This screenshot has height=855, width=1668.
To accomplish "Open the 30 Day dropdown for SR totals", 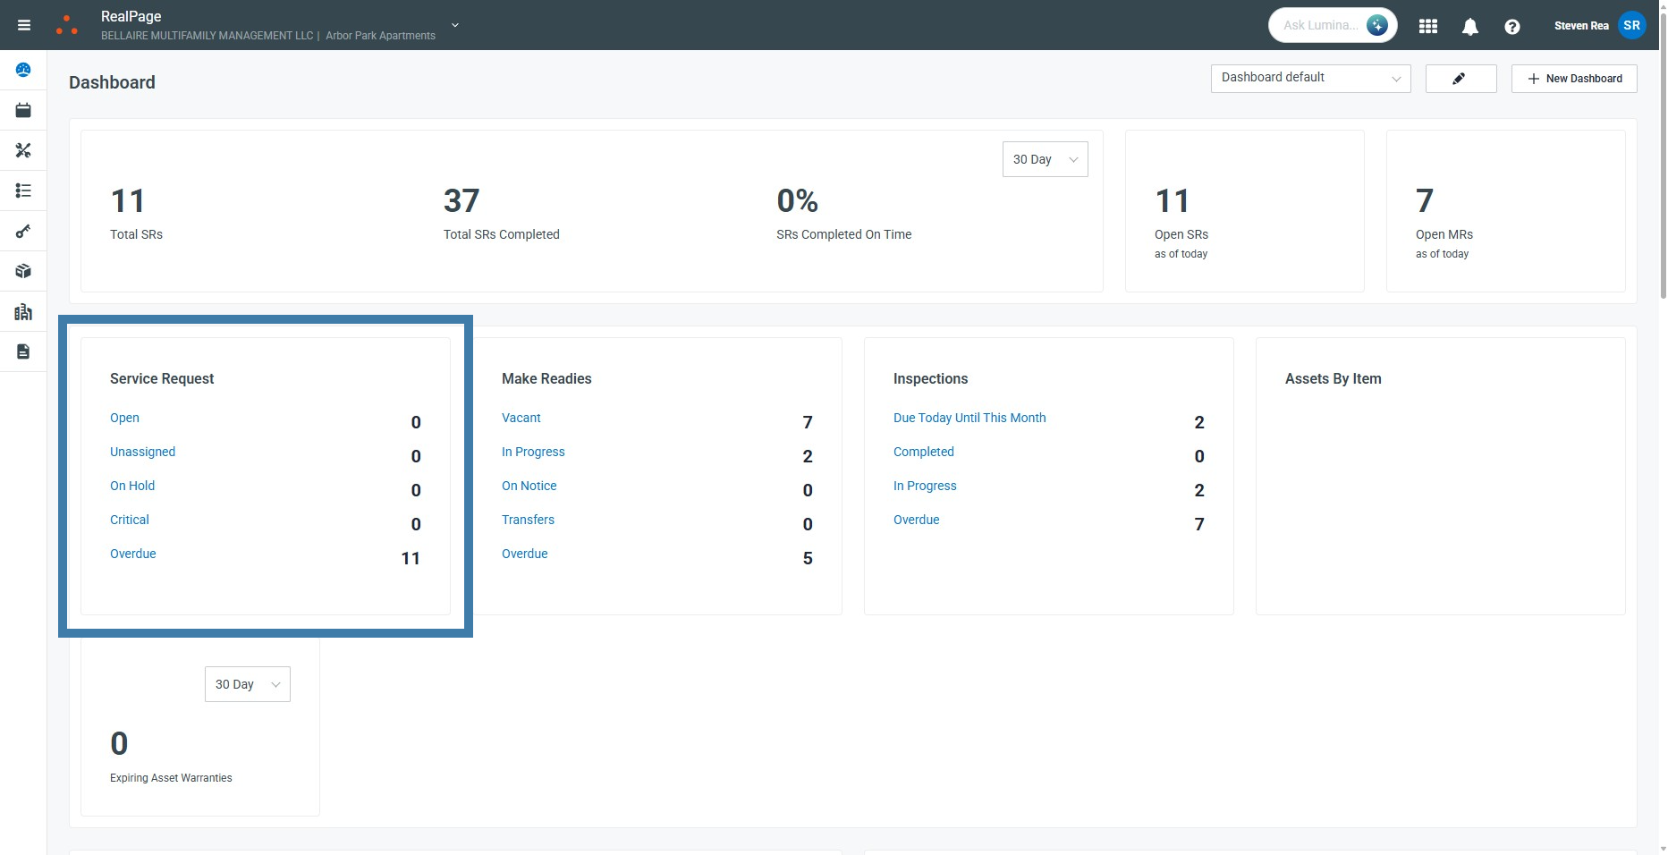I will [x=1045, y=159].
